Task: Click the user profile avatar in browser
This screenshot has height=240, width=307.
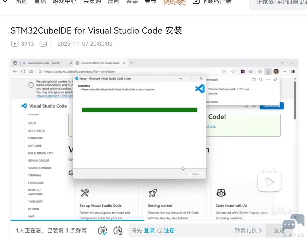Action: coord(276,72)
